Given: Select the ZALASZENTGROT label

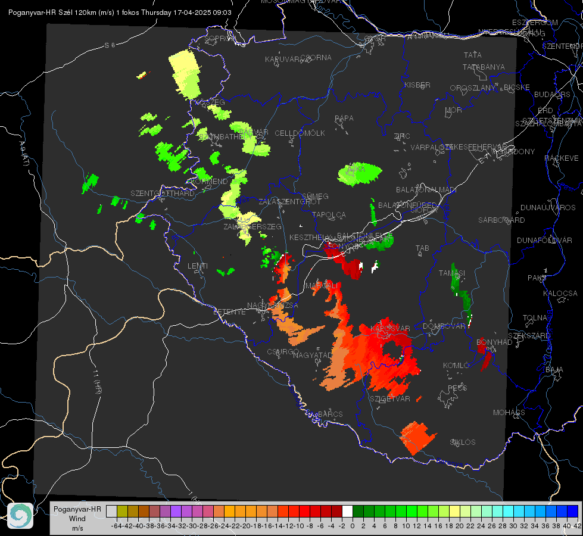Looking at the screenshot, I should 289,202.
